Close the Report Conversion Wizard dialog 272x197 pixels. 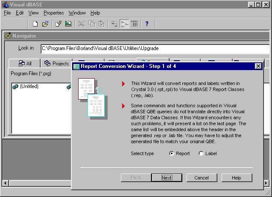coord(258,66)
